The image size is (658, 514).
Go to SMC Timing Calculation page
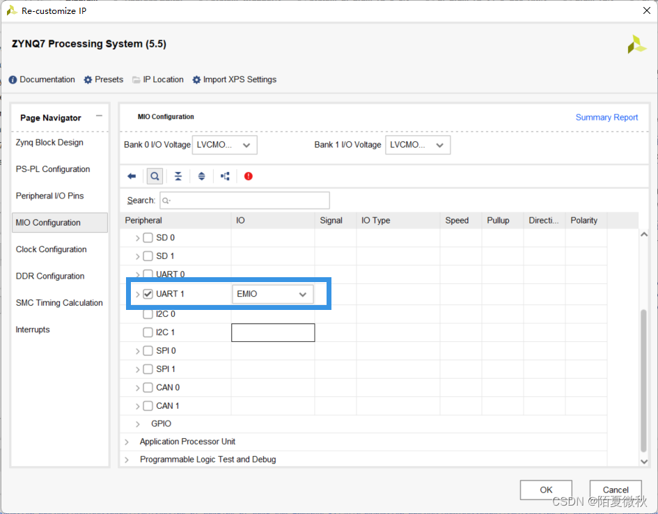coord(59,303)
